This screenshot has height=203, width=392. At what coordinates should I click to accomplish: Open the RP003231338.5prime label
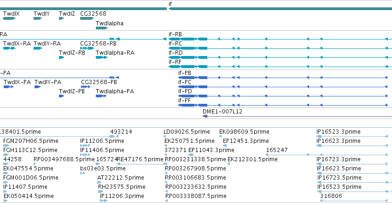pyautogui.click(x=195, y=160)
